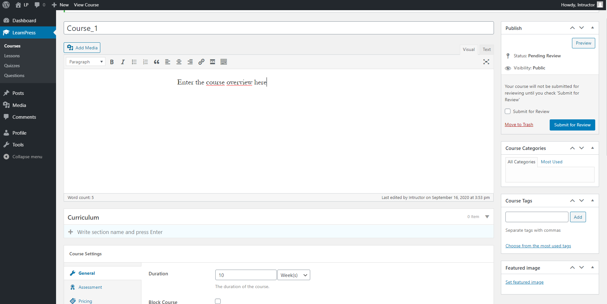Image resolution: width=607 pixels, height=304 pixels.
Task: Move Publish panel down
Action: (x=582, y=28)
